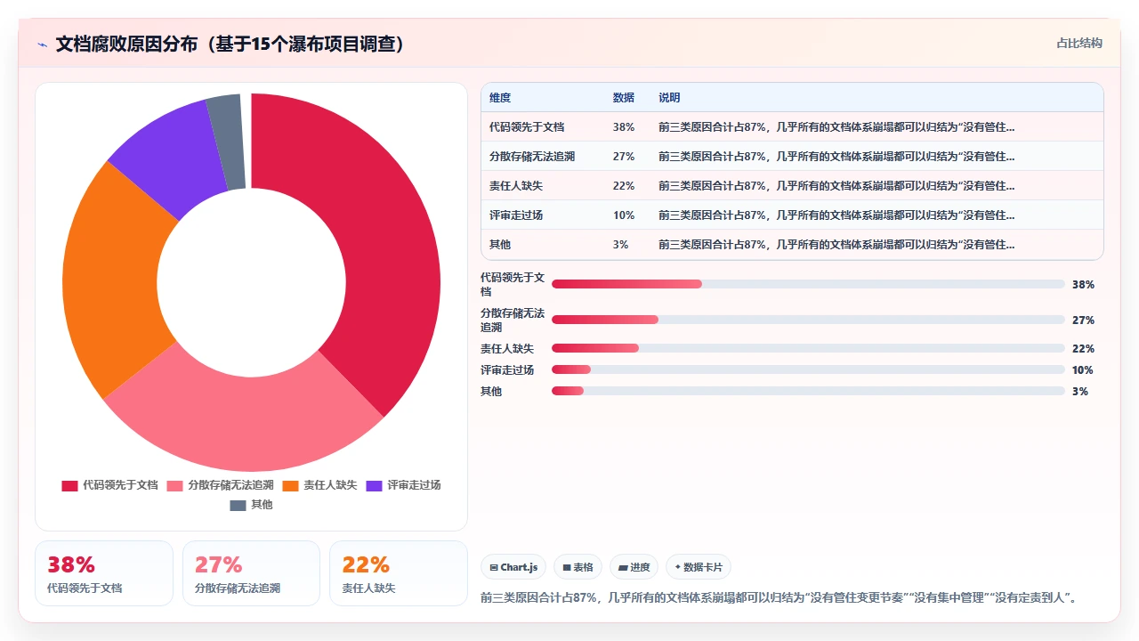The height and width of the screenshot is (641, 1139).
Task: Click the 维度 column header
Action: (x=500, y=98)
